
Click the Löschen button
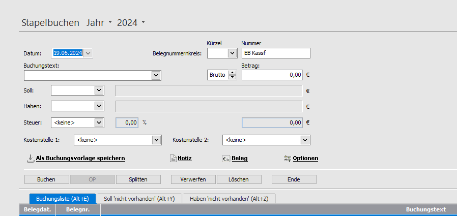click(239, 179)
